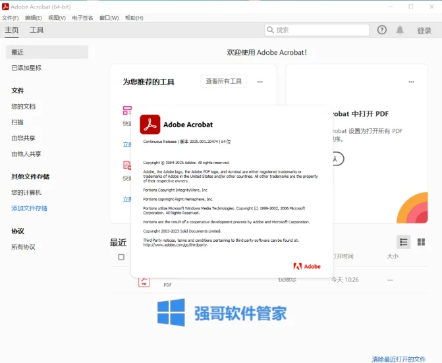This screenshot has height=363, width=442.
Task: Click 清除最近打开的文件 link
Action: coord(399,359)
